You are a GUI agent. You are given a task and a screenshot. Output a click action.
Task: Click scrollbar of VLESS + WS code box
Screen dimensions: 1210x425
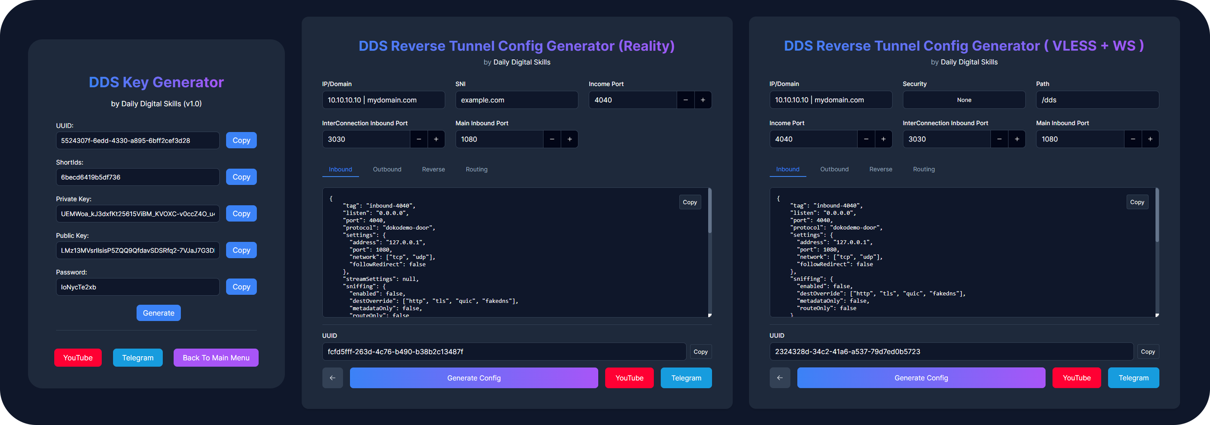[1157, 215]
